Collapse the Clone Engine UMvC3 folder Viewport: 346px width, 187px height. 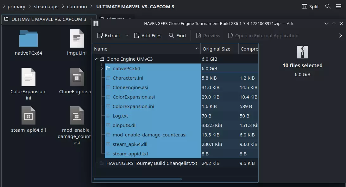pyautogui.click(x=95, y=59)
